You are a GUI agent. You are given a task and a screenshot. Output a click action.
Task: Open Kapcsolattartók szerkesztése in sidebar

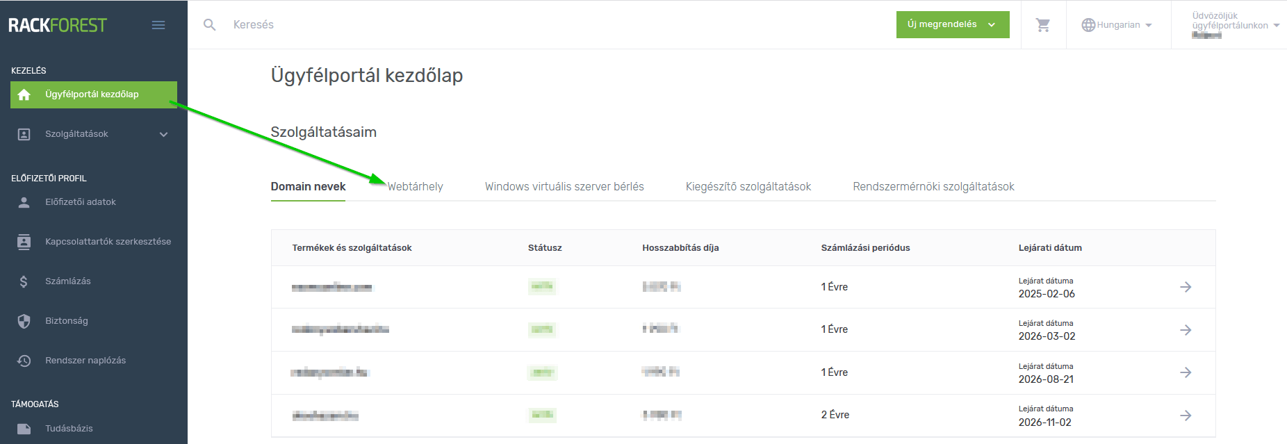[108, 242]
